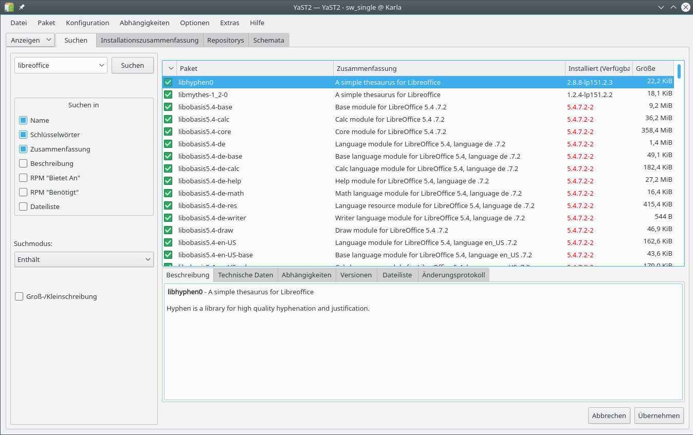
Task: Click the libobasis5.4-draw package status icon
Action: 168,230
